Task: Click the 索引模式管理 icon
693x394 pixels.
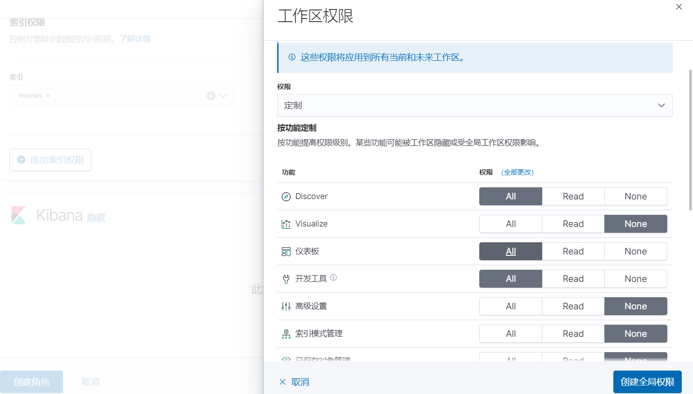Action: click(286, 334)
